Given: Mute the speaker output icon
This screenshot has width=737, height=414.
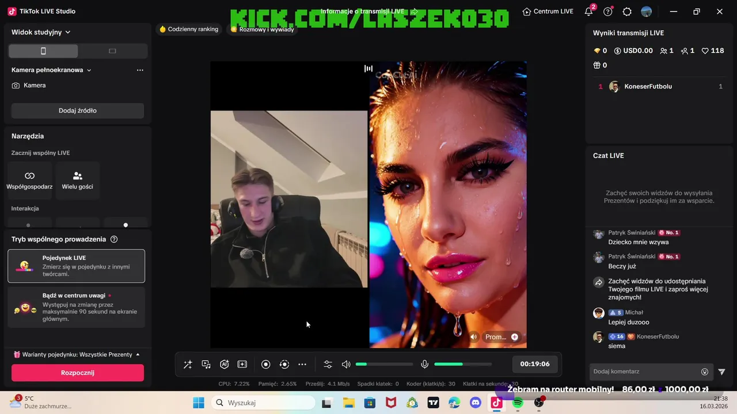Looking at the screenshot, I should pyautogui.click(x=346, y=365).
